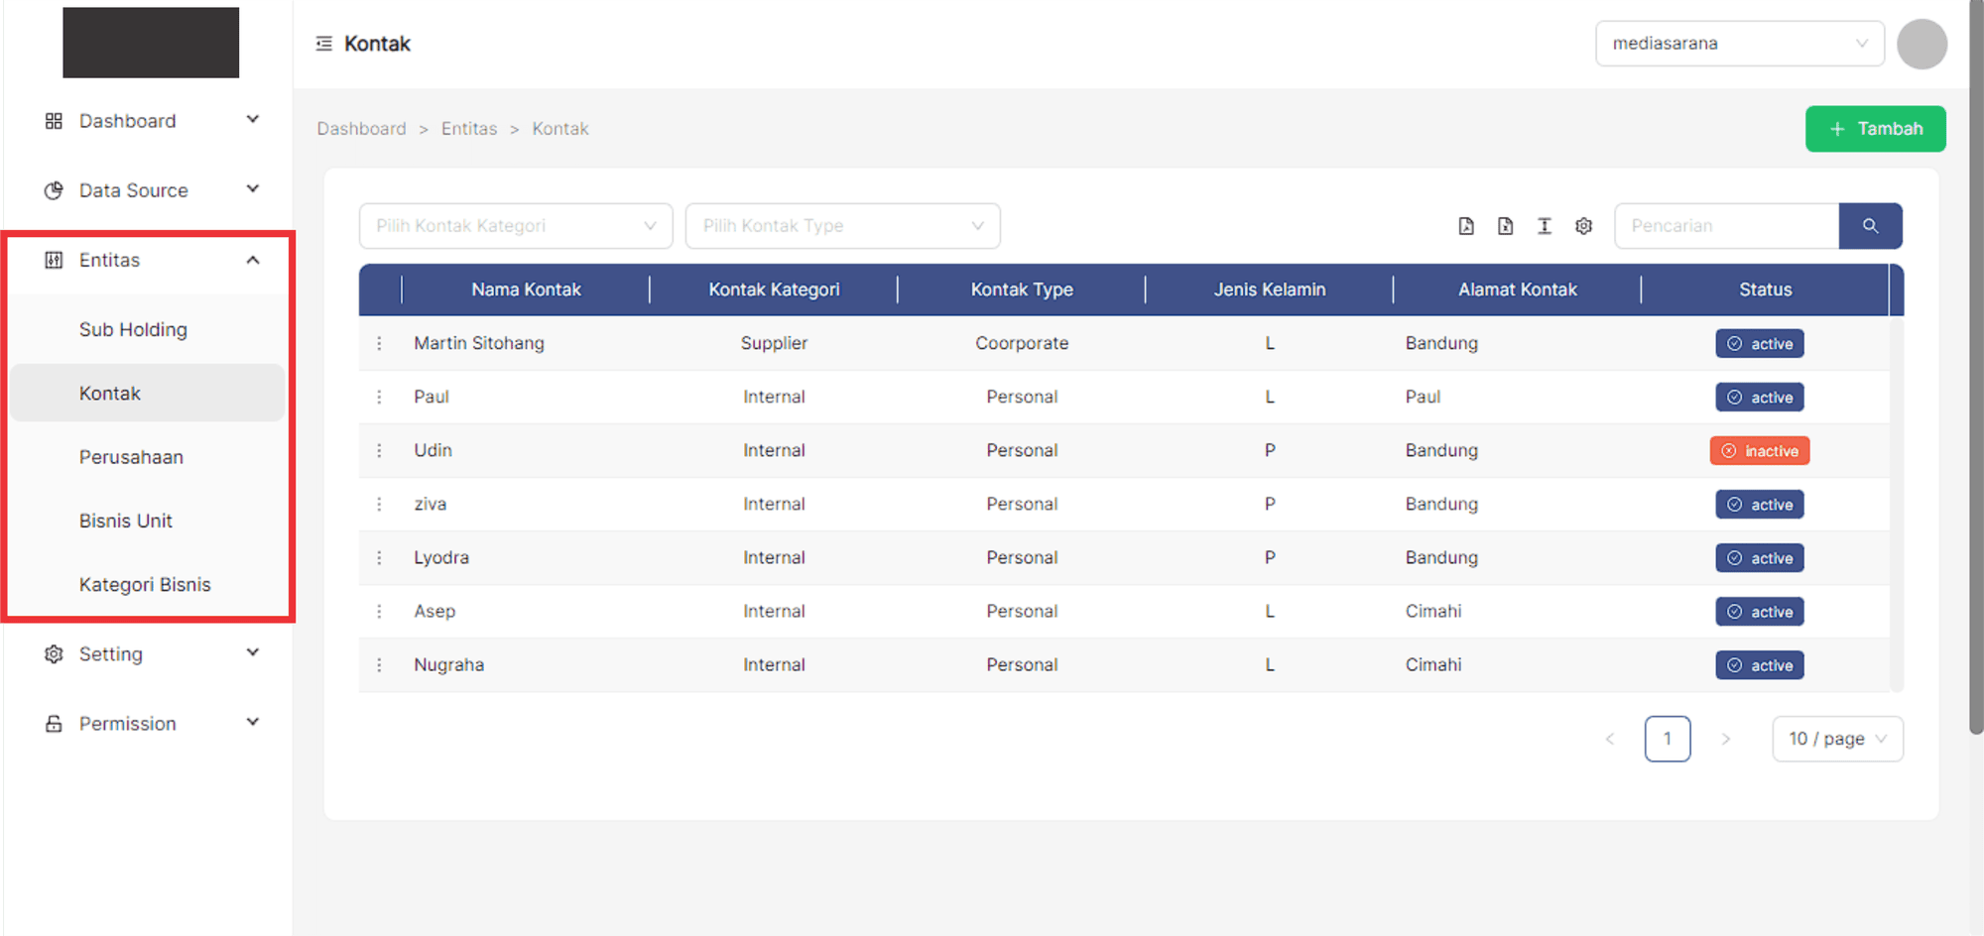This screenshot has height=936, width=1984.
Task: Click the blue search magnifier button
Action: coord(1870,226)
